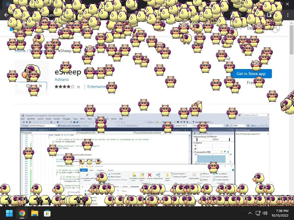Open File Explorer from the taskbar
294x220 pixels.
pyautogui.click(x=35, y=213)
